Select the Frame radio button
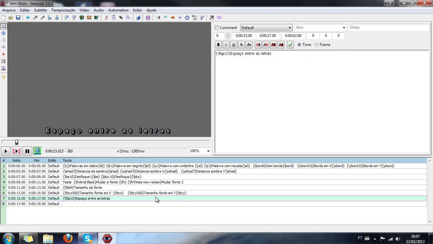This screenshot has height=244, width=433. tap(317, 45)
